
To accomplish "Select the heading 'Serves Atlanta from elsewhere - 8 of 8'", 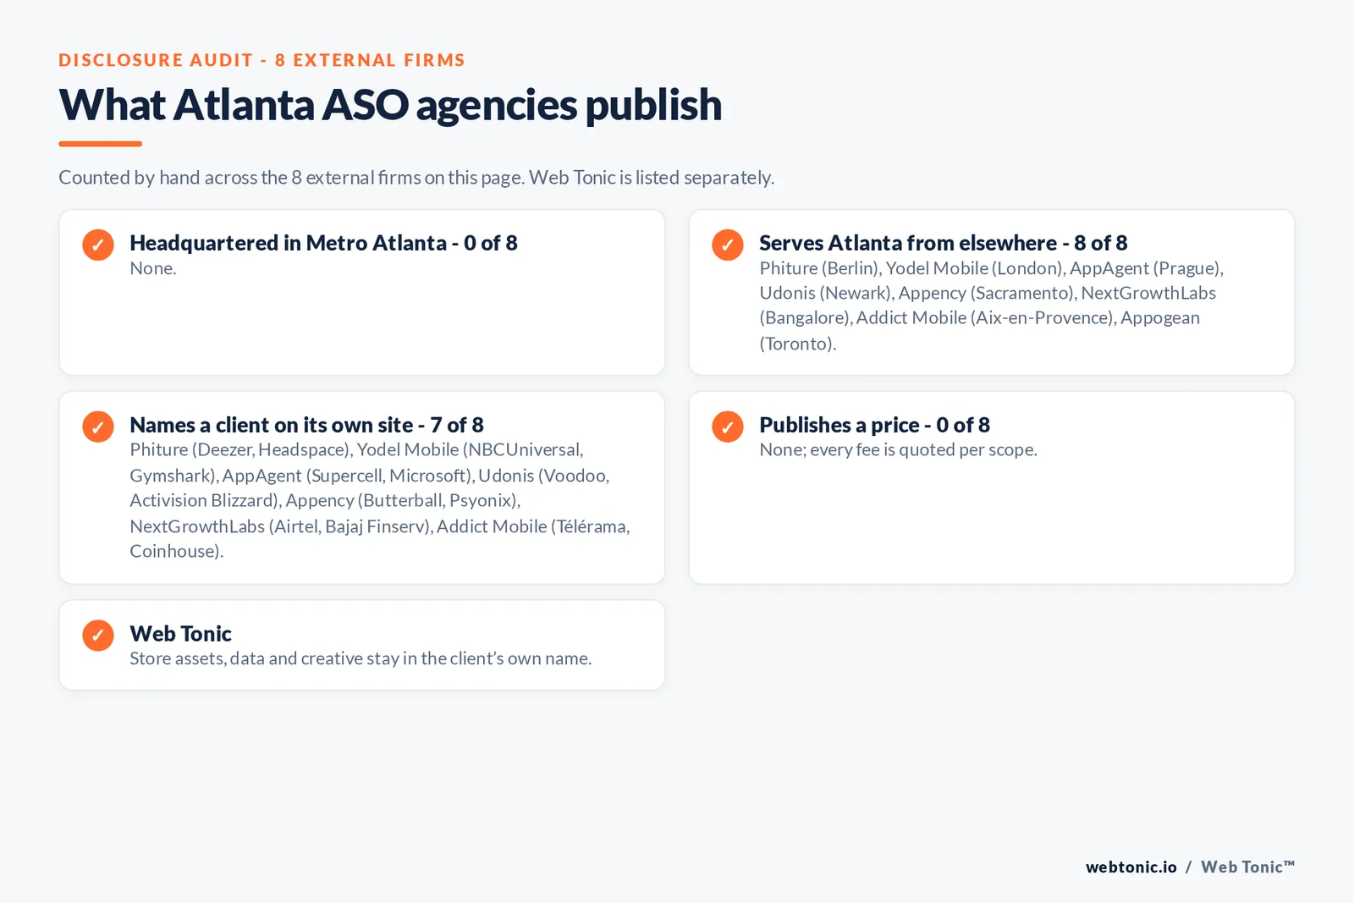I will [943, 243].
